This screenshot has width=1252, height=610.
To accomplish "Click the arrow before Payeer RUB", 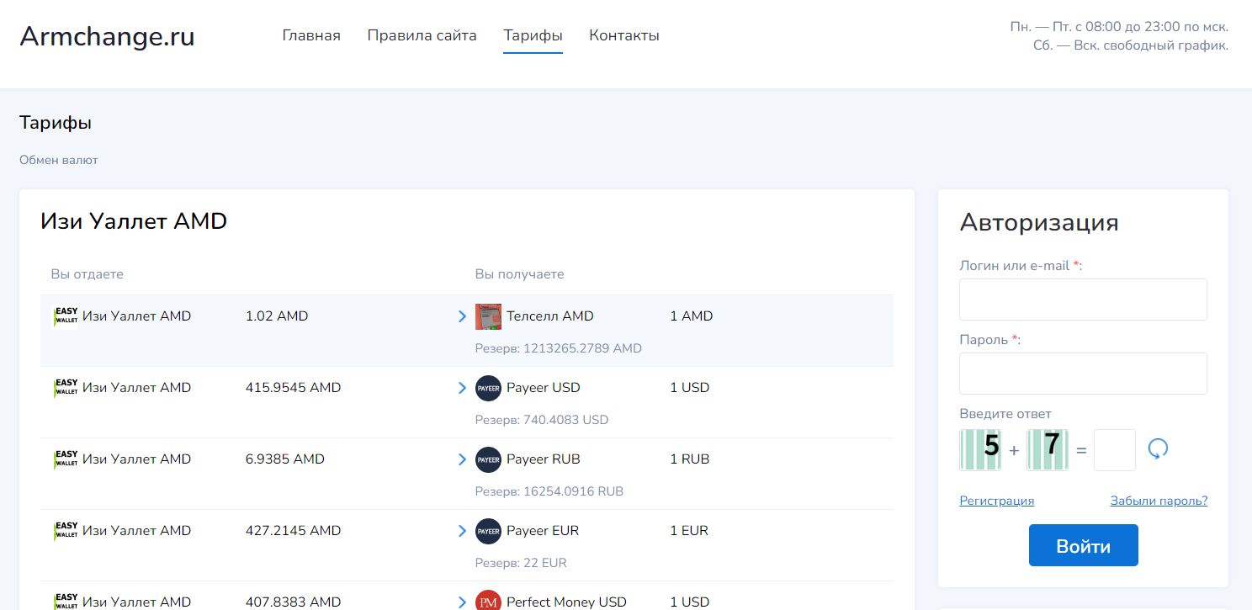I will (x=462, y=459).
